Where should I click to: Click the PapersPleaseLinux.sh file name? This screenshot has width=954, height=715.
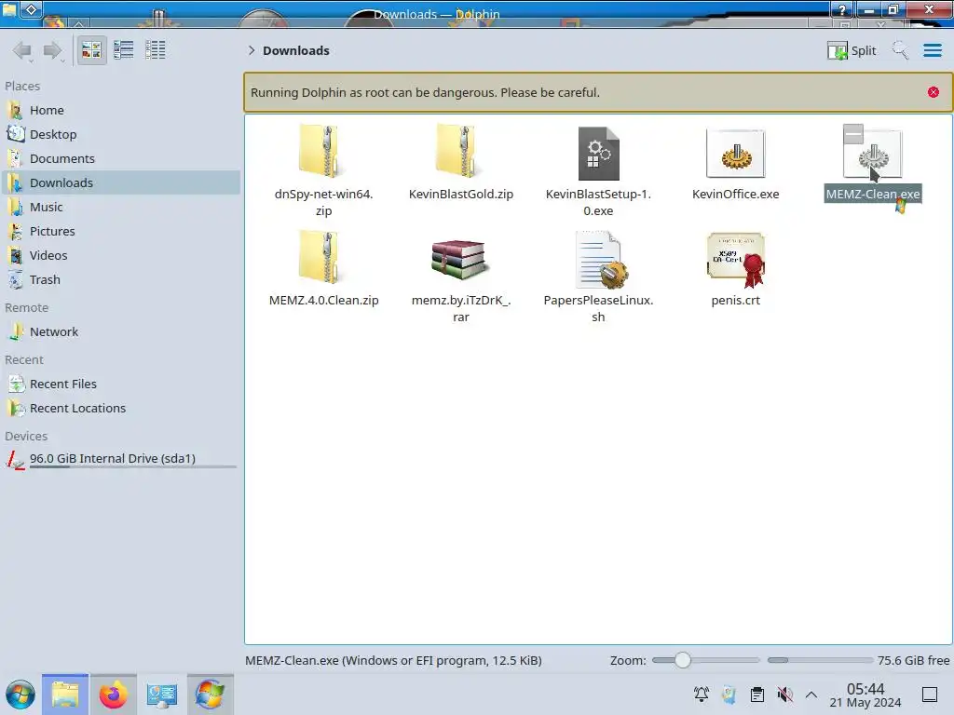[598, 308]
